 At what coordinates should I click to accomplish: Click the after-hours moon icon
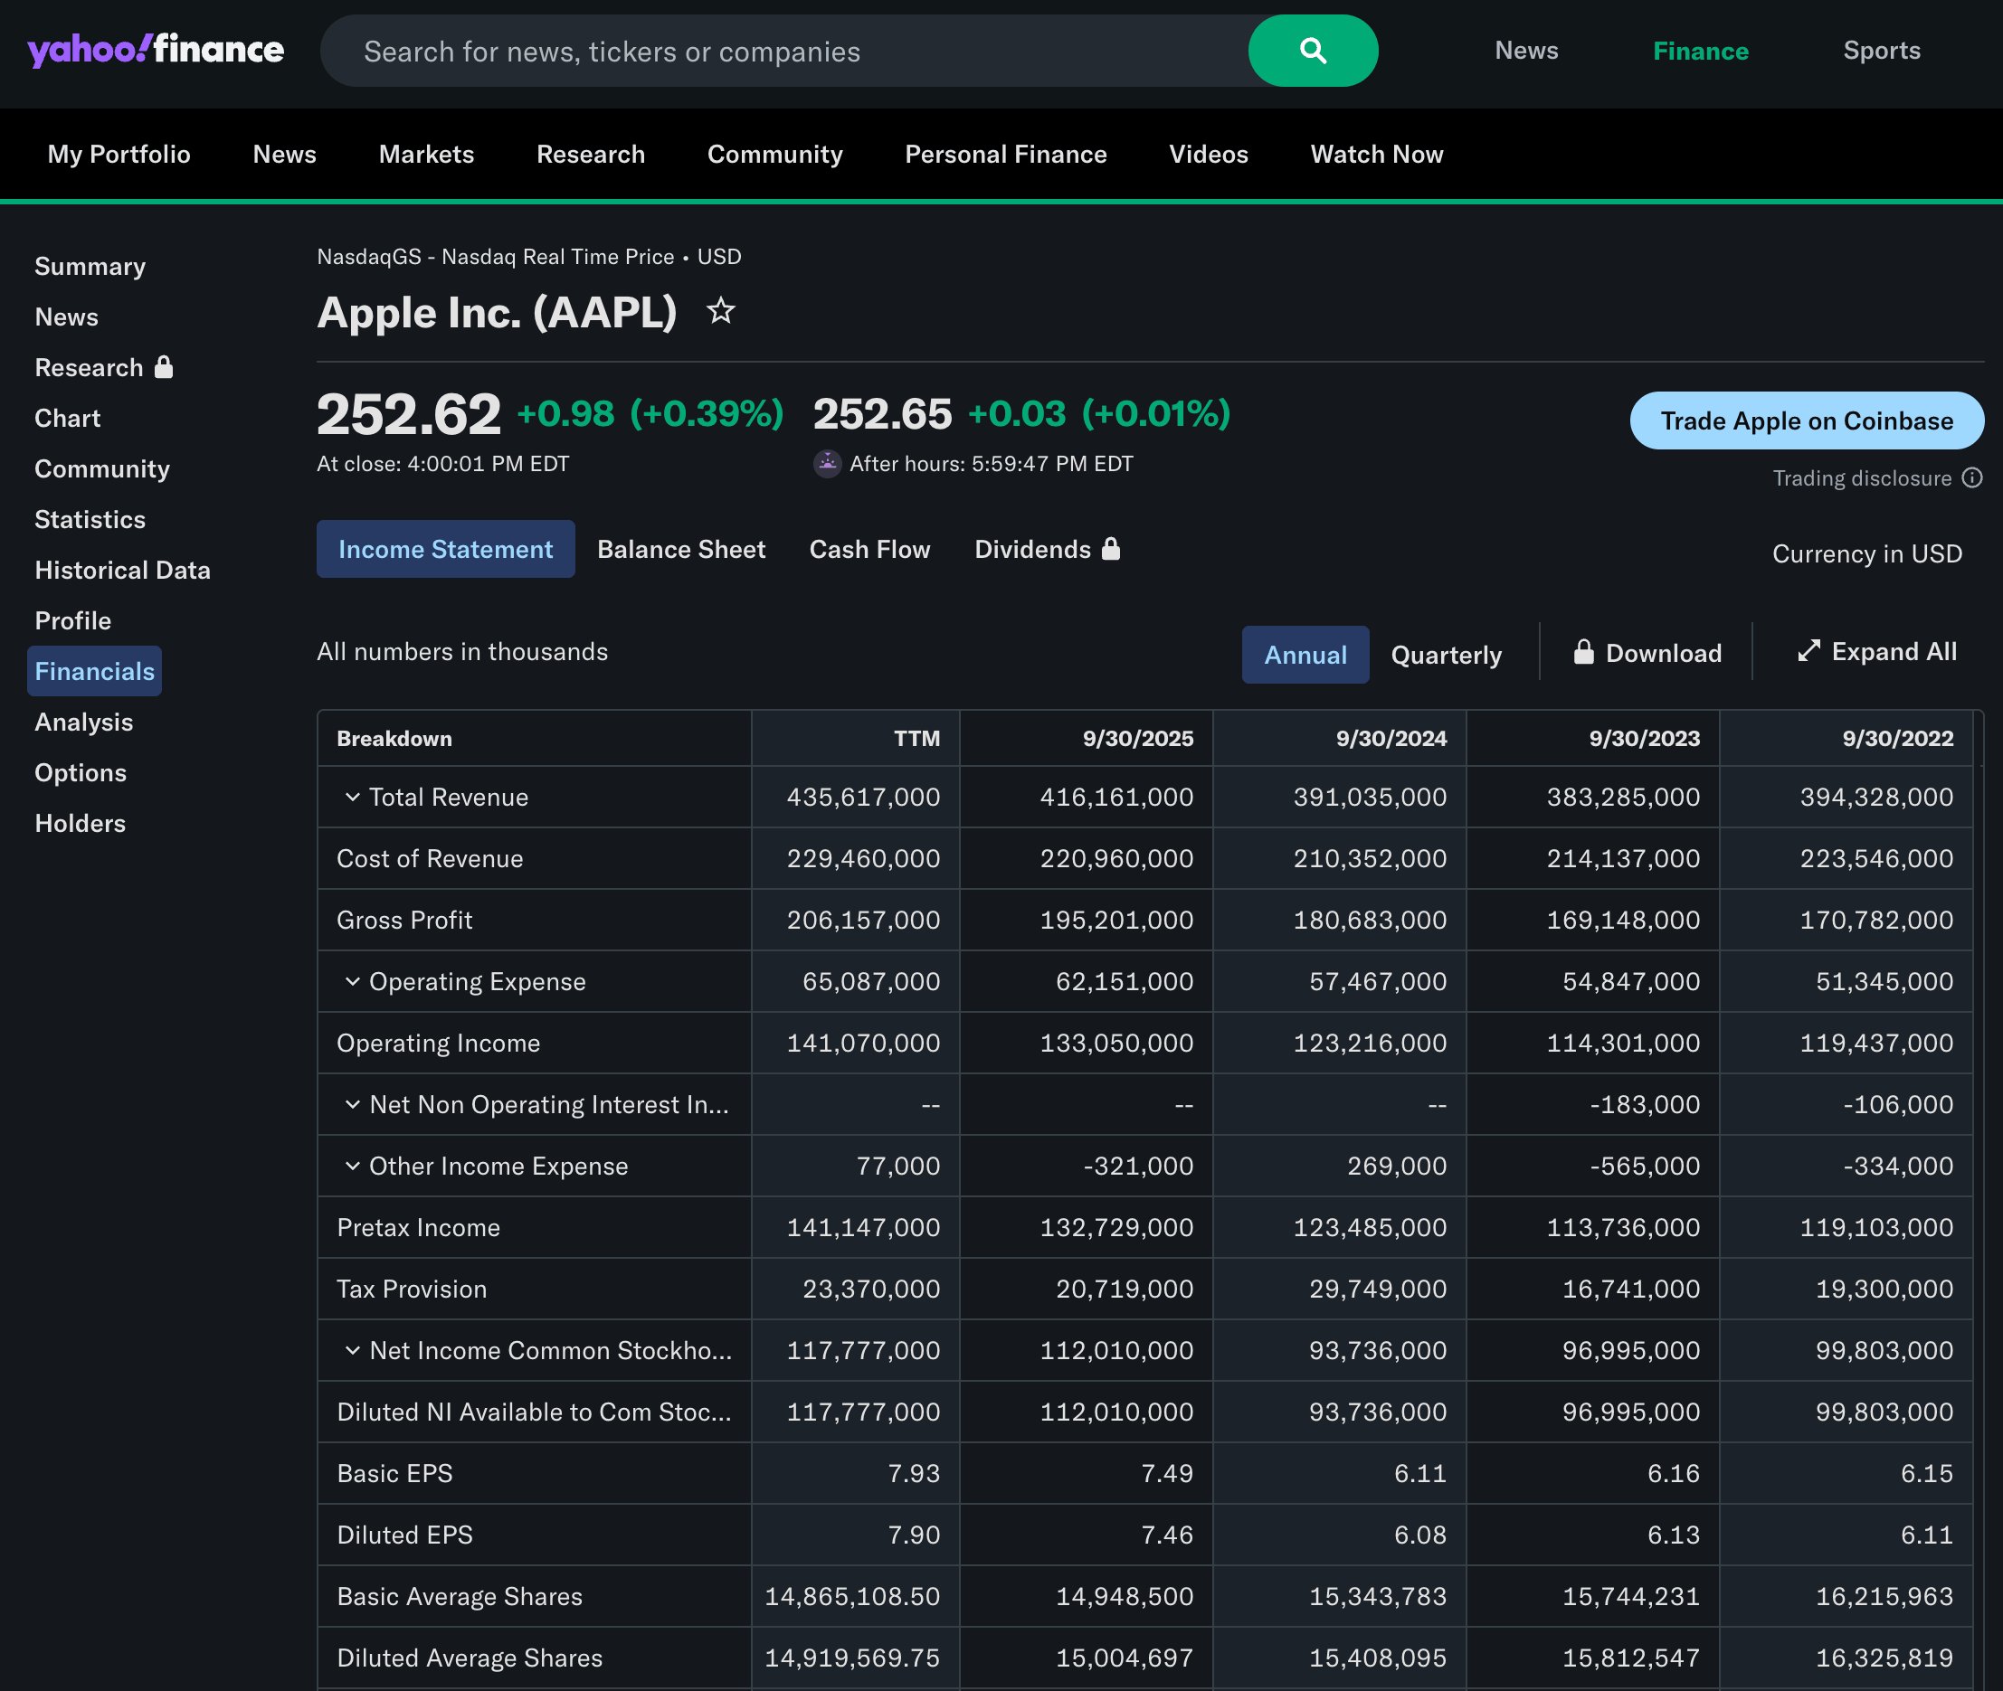[827, 463]
